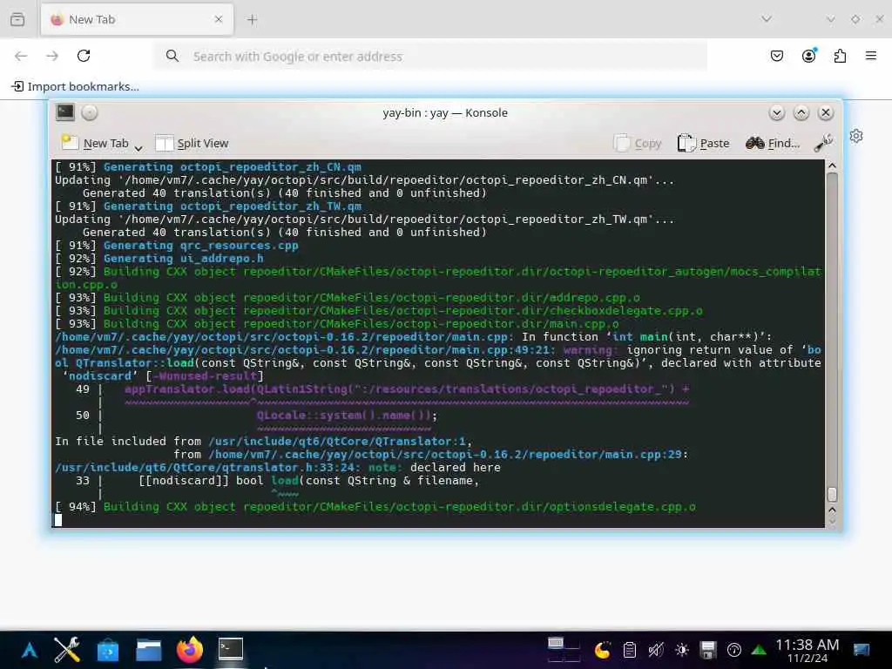Click the Firefox icon in the taskbar

189,650
